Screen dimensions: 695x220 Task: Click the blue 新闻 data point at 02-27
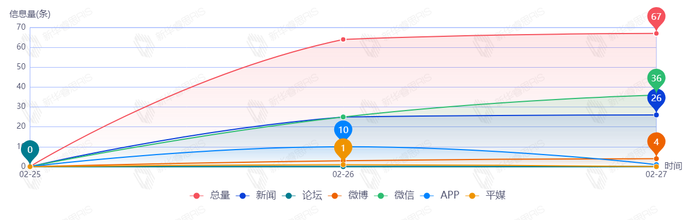(x=656, y=115)
